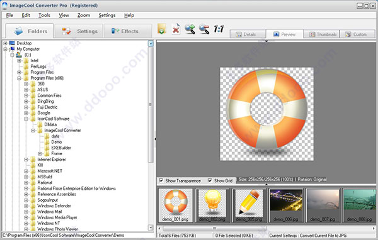Expand the Internet Explorer folder node
Screen dimensions: 378x240
click(26, 160)
